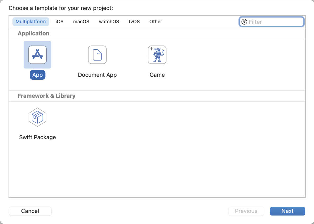Click the Framework & Library header
The height and width of the screenshot is (224, 314).
[x=46, y=96]
